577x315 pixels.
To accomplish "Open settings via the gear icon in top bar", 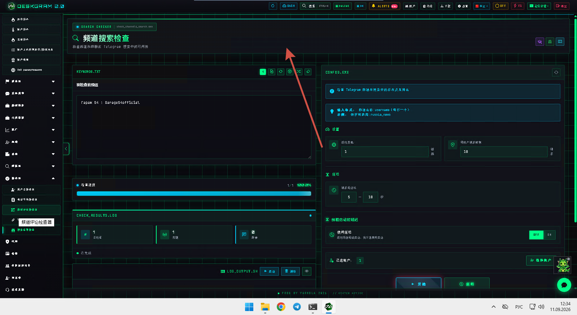I will (463, 6).
